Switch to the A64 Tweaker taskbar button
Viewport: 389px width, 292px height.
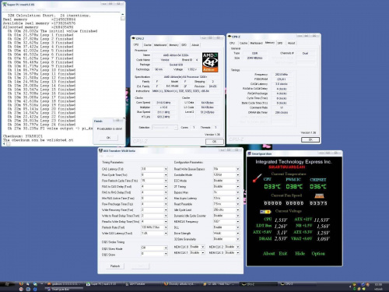click(x=142, y=284)
